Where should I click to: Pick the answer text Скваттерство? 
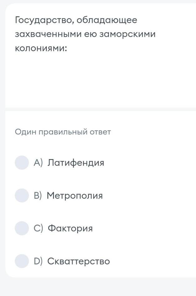pyautogui.click(x=79, y=261)
